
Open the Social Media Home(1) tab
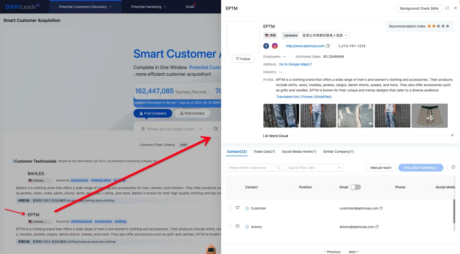click(299, 152)
